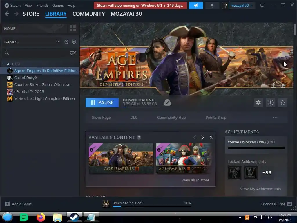Open second locked achievement icon
297x223 pixels.
click(x=251, y=173)
